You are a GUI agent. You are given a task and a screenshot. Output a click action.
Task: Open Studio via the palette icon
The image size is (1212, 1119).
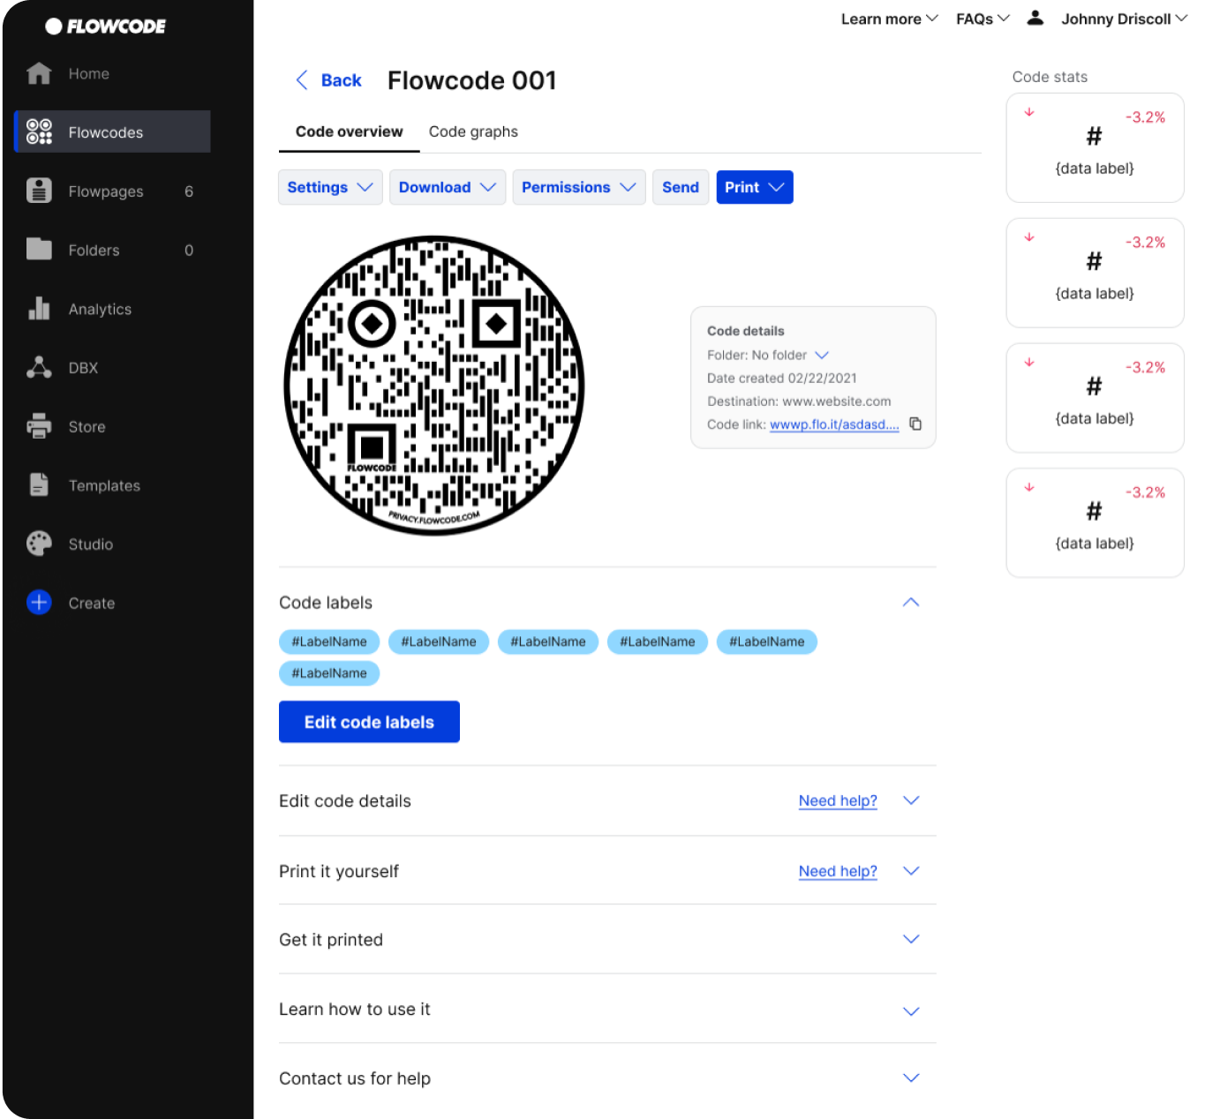coord(39,544)
